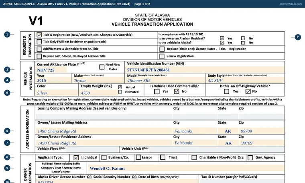
Task: Click the Residence Address City field
Action: [x=195, y=143]
